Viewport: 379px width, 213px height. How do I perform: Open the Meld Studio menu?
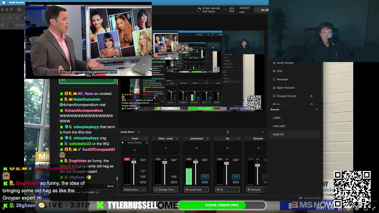click(17, 2)
